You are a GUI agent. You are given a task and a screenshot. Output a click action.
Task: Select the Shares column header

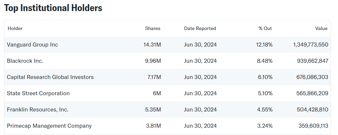point(153,28)
